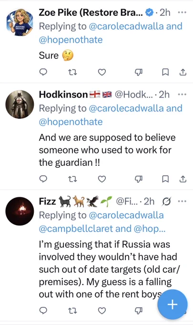Retweet Hodkinson's tweet
This screenshot has height=325, width=193.
pyautogui.click(x=72, y=179)
